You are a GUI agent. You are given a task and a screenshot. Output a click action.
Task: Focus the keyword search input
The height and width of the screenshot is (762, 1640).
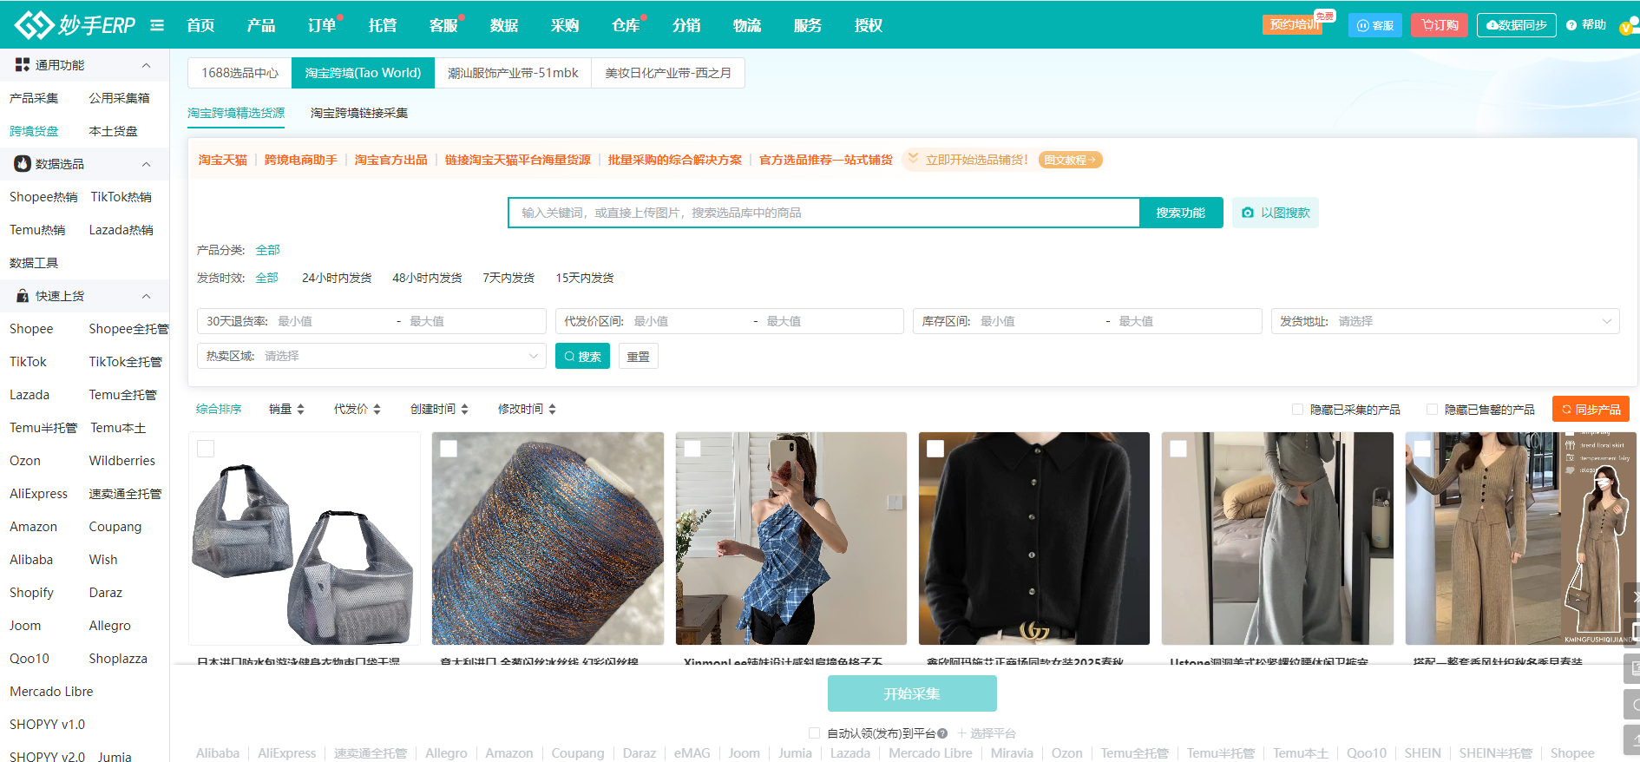[823, 213]
